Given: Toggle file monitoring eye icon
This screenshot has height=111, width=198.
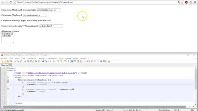Looking at the screenshot, I should tap(88, 61).
